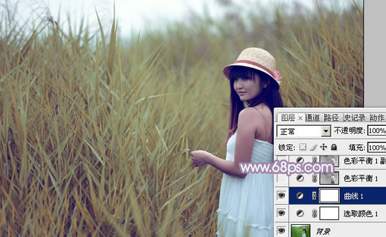This screenshot has width=386, height=237.
Task: Select layer named 色彩平衡 1
Action: pyautogui.click(x=360, y=179)
